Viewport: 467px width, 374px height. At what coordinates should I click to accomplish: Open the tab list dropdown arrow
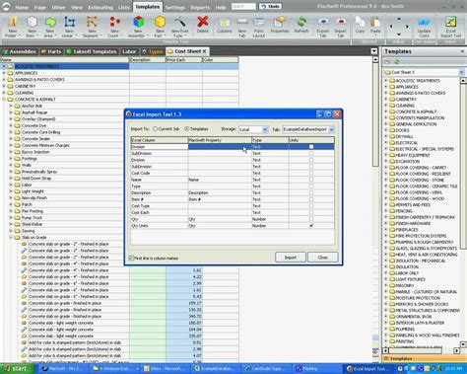374,51
